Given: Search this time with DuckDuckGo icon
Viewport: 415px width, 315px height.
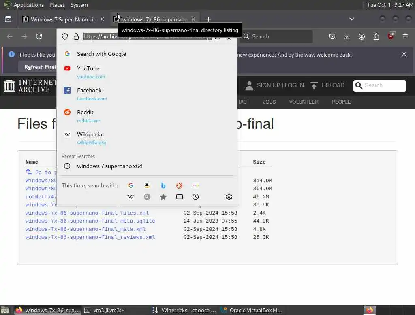Looking at the screenshot, I should pyautogui.click(x=180, y=185).
